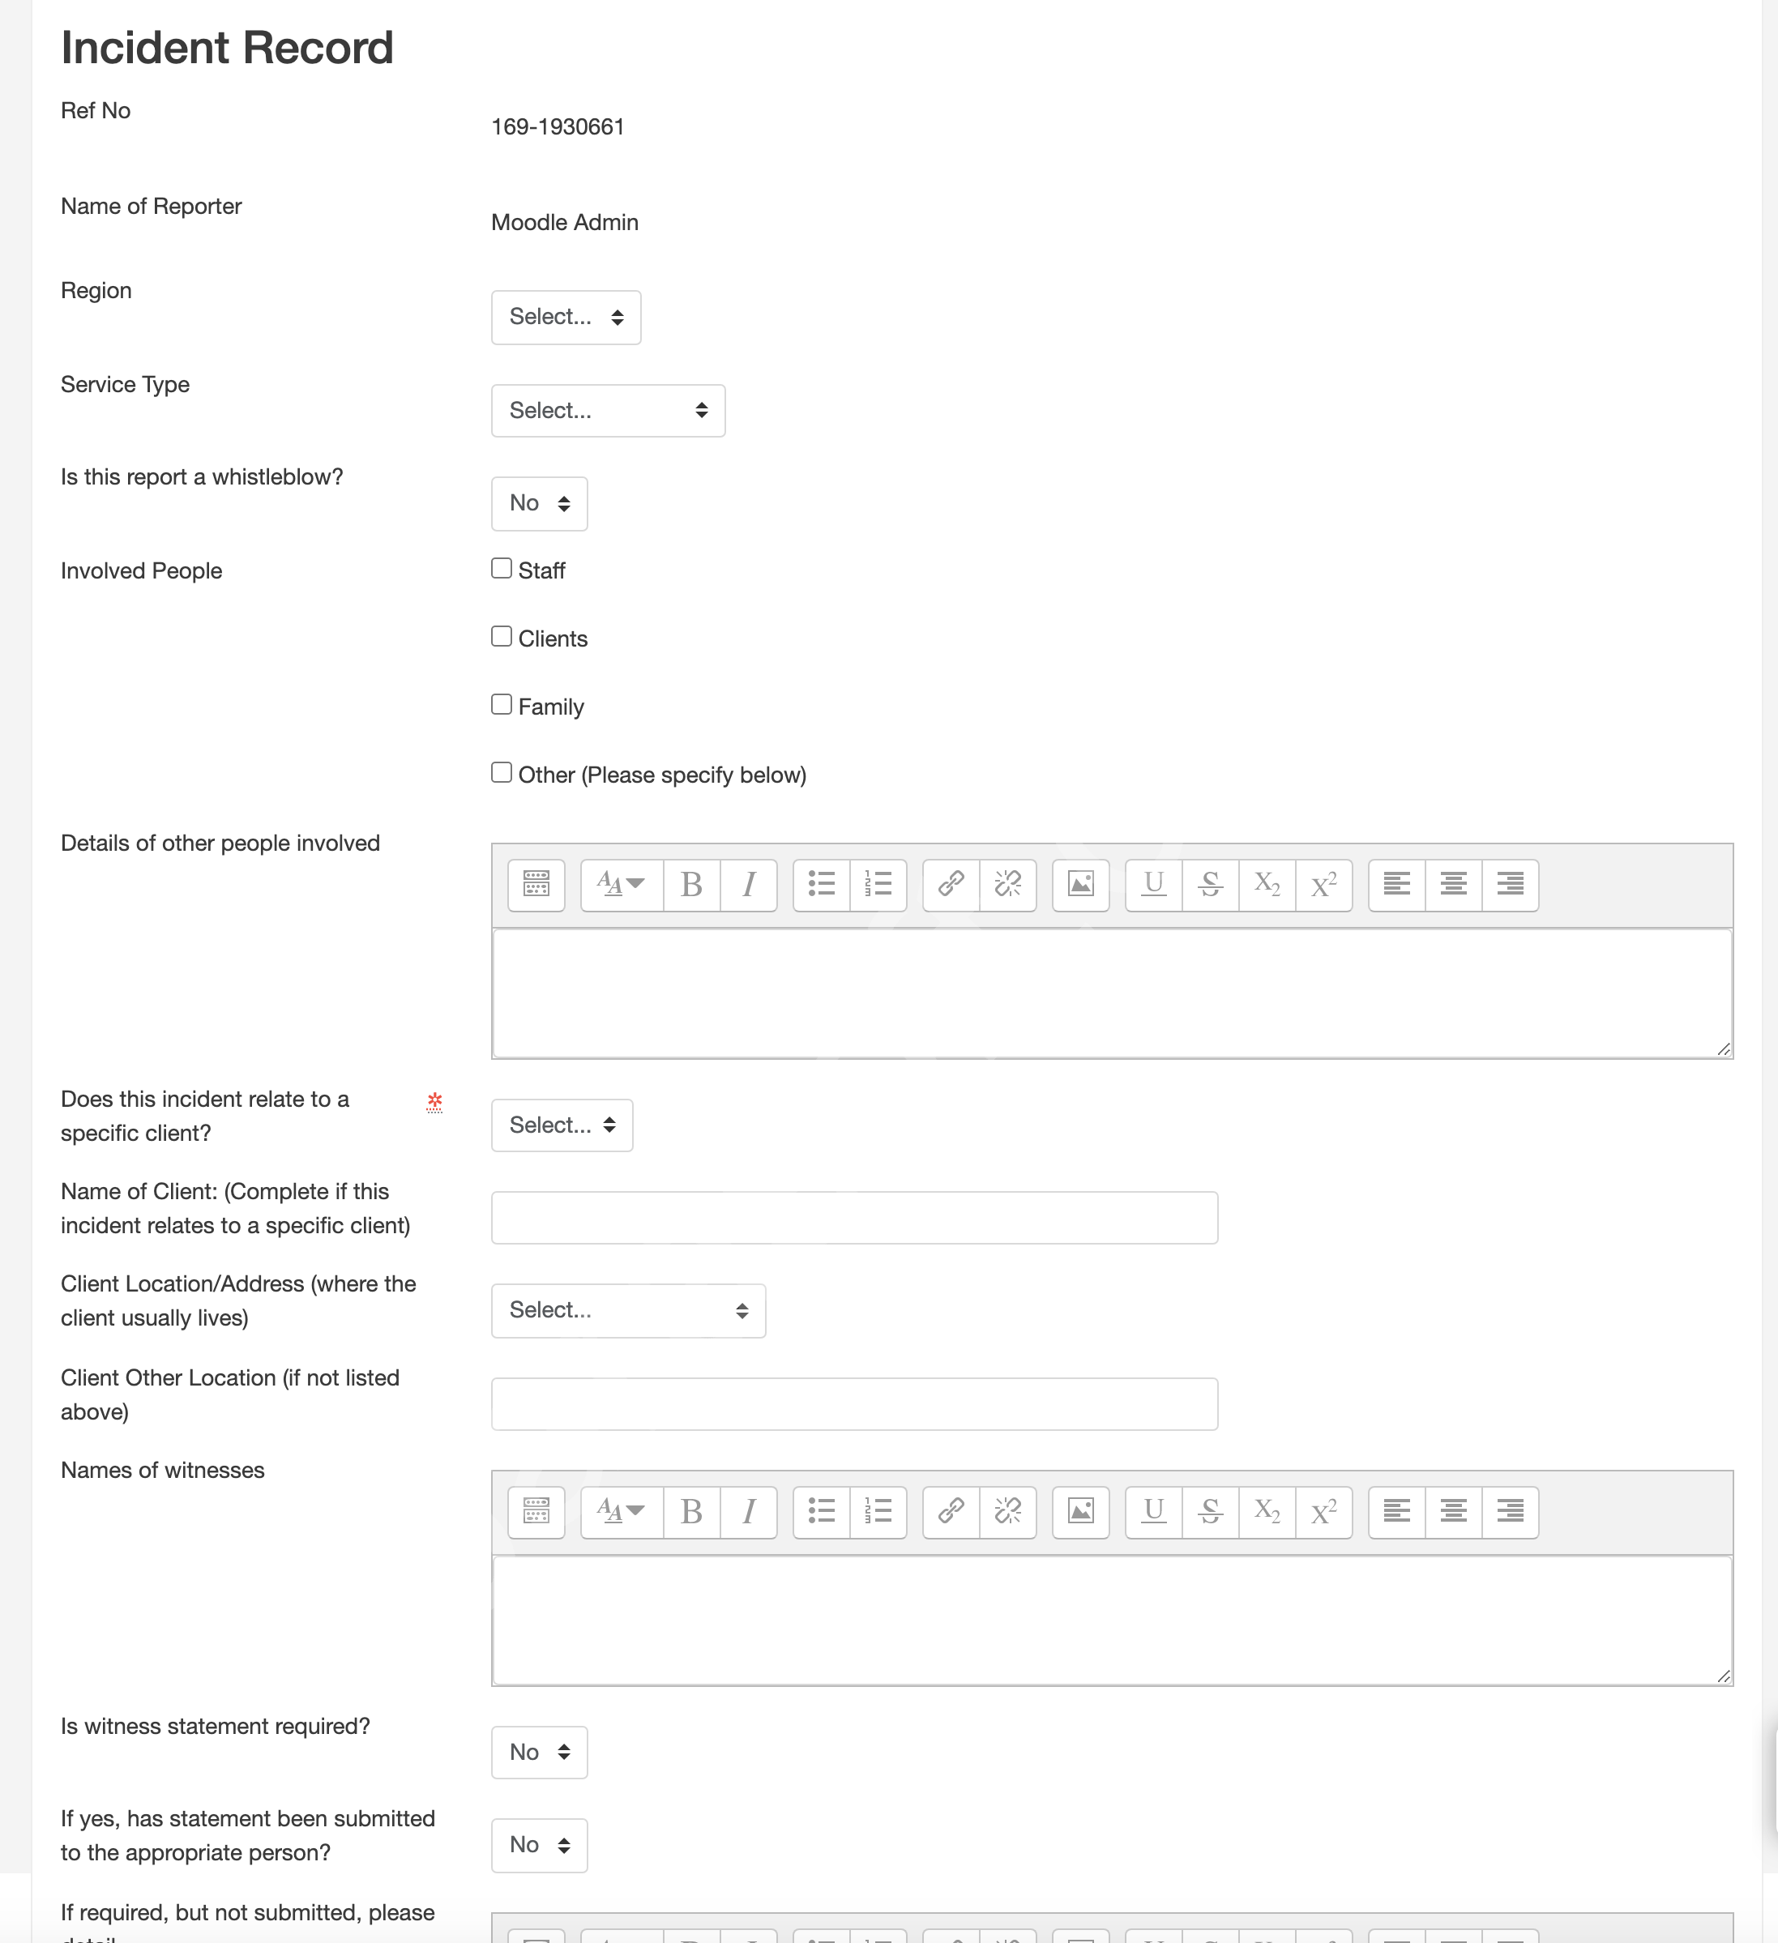Viewport: 1778px width, 1943px height.
Task: Click reference number 169-1930661
Action: 558,127
